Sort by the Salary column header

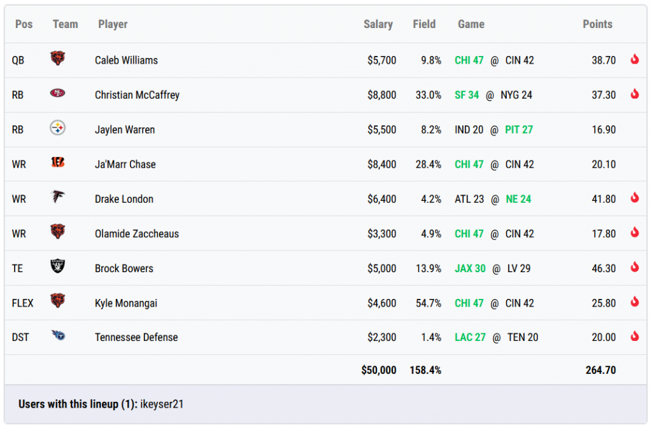(x=378, y=24)
